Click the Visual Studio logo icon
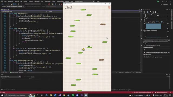Image resolution: width=173 pixels, height=97 pixels. pyautogui.click(x=2, y=1)
